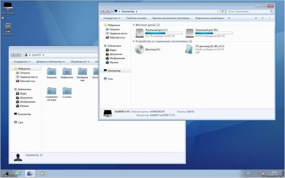Image resolution: width=285 pixels, height=178 pixels.
Task: Show hidden toolbar commands with » chevron
Action: pos(229,18)
